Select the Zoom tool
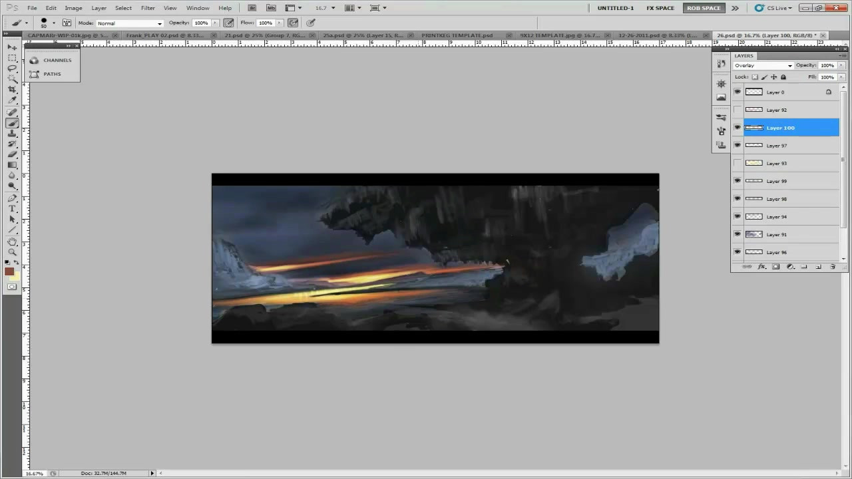 pos(12,252)
